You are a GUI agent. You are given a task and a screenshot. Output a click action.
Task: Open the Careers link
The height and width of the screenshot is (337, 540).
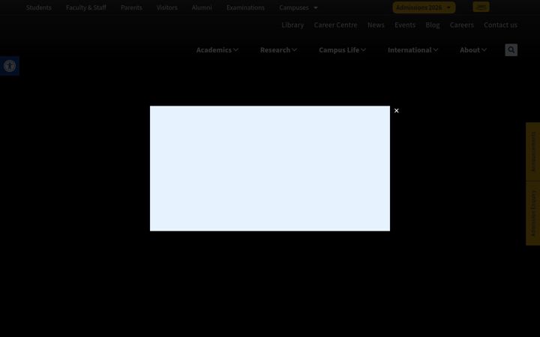(462, 25)
